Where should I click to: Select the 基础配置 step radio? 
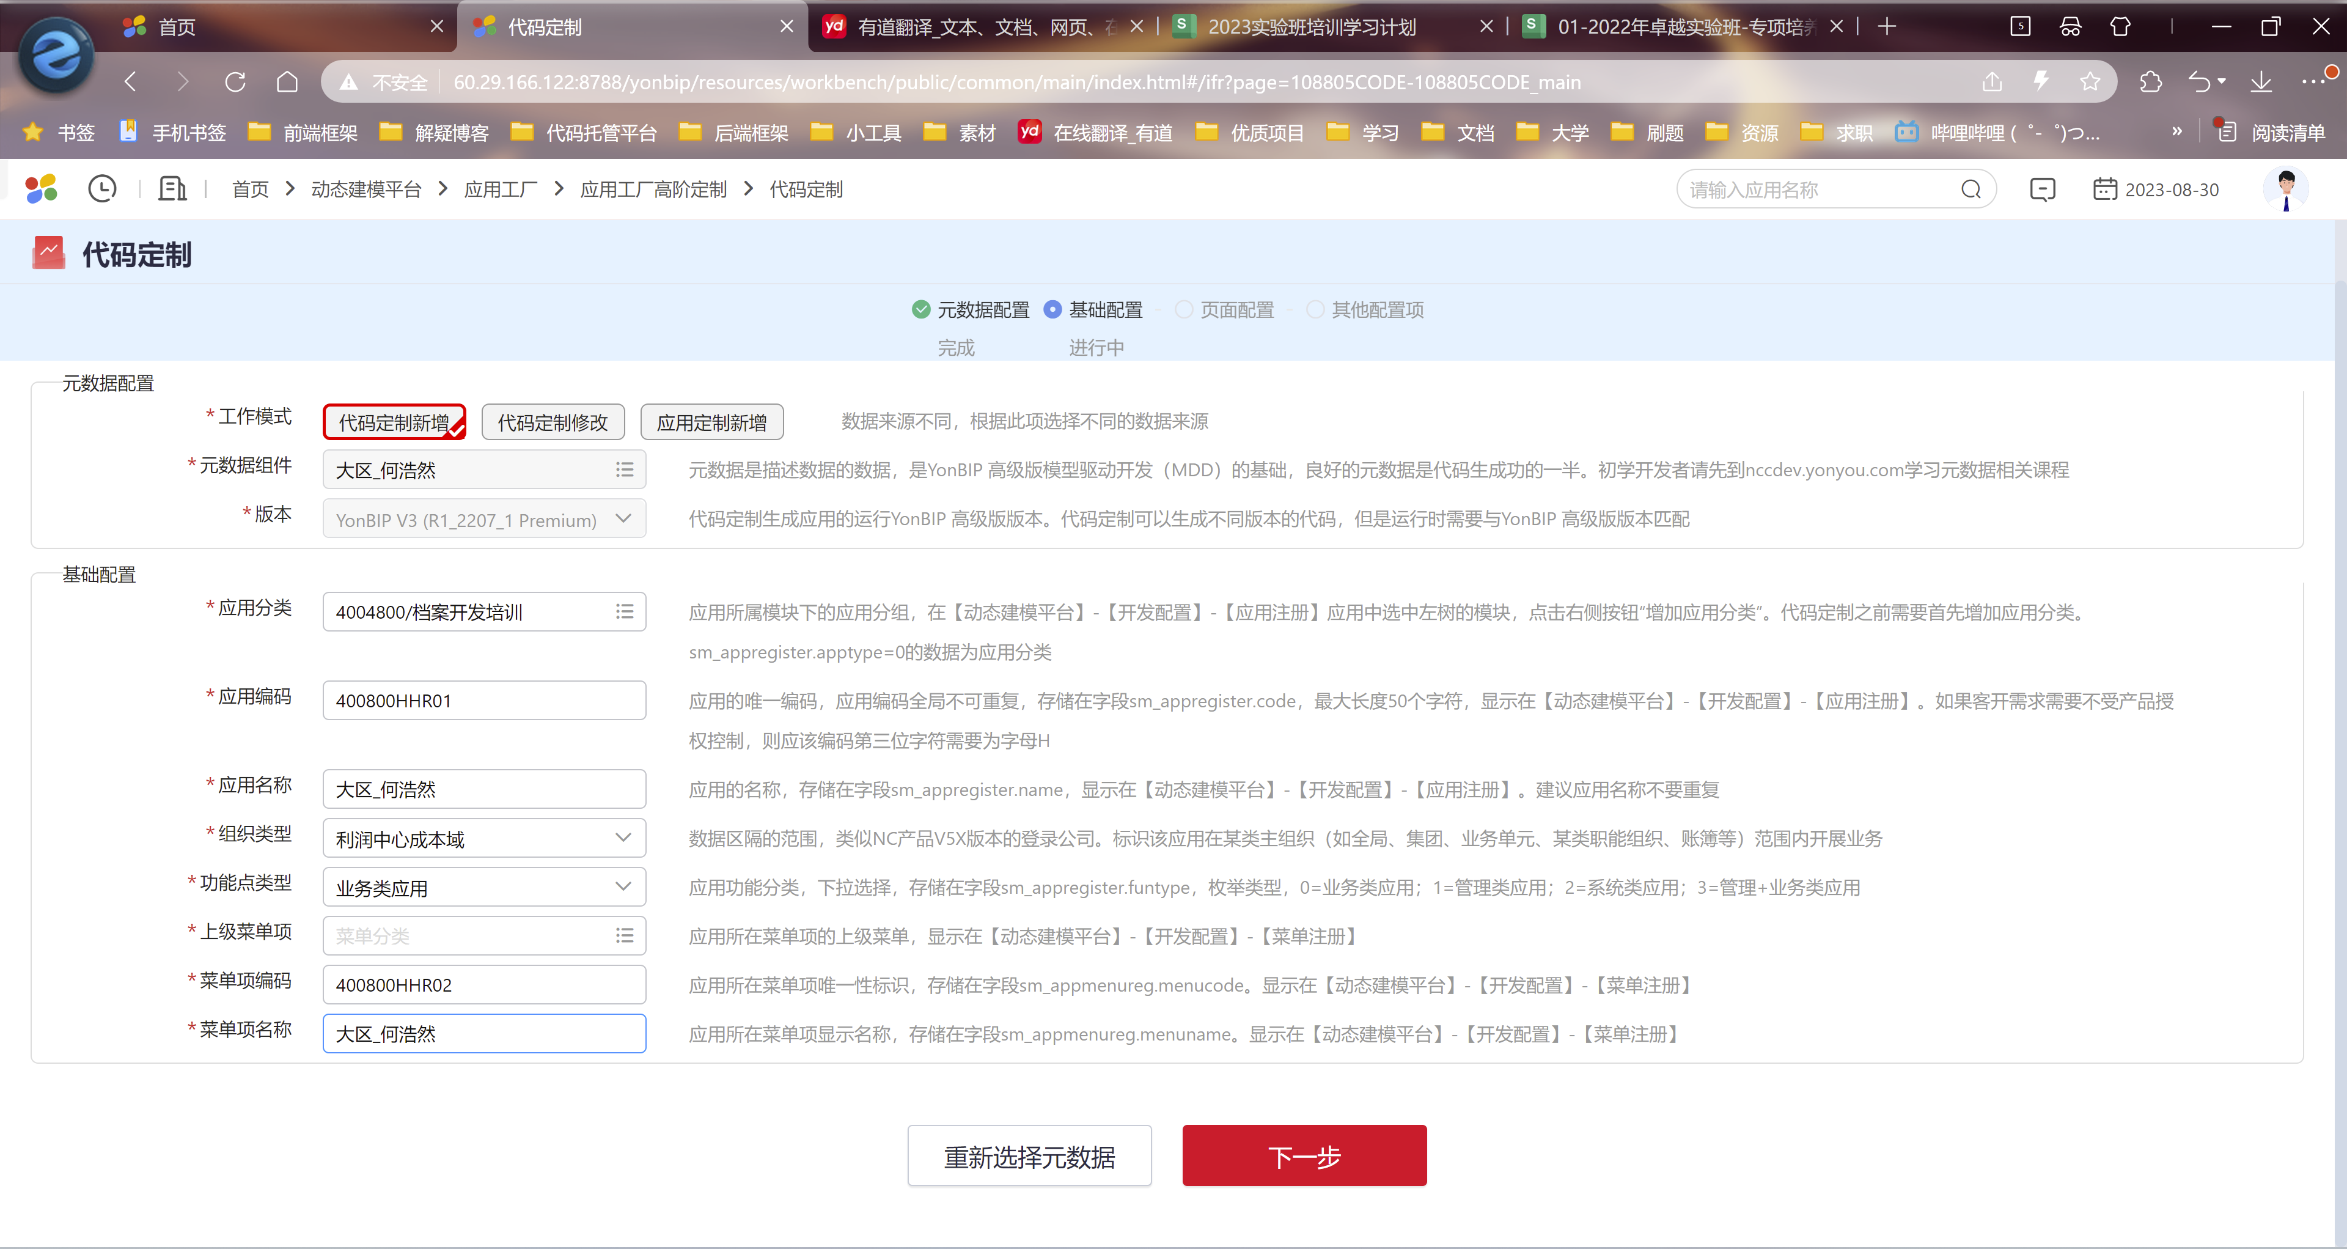coord(1052,309)
